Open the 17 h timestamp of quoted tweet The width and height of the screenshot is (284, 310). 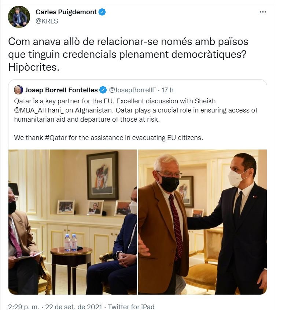click(x=167, y=90)
